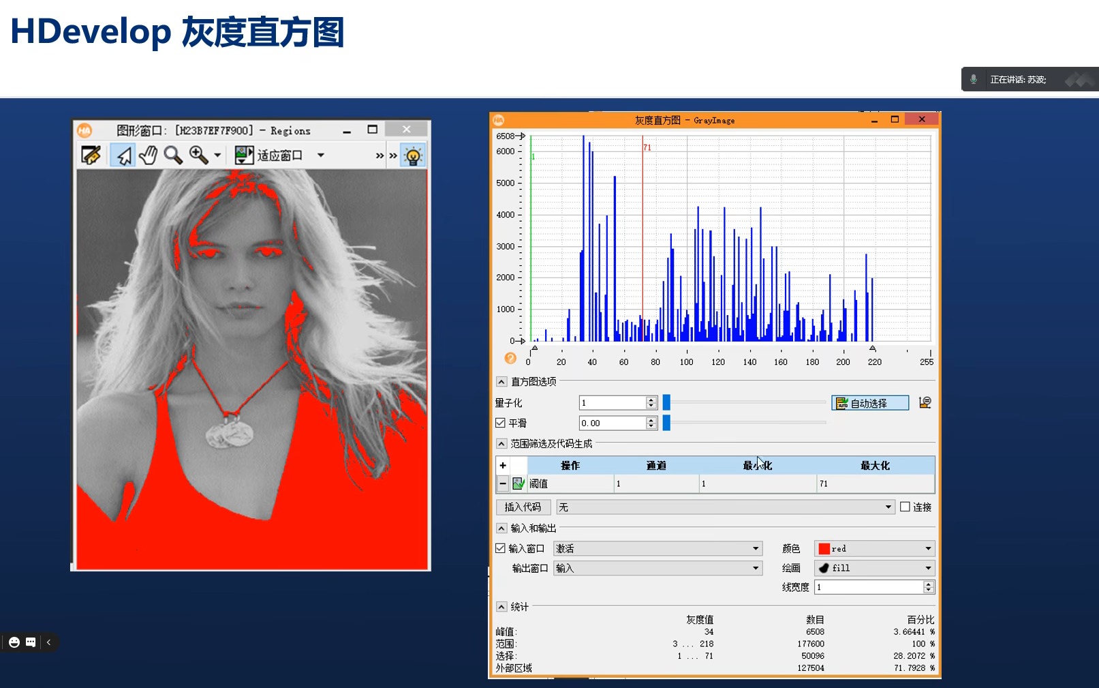
Task: Click the edit/annotation icon on the graphics toolbar
Action: tap(92, 155)
